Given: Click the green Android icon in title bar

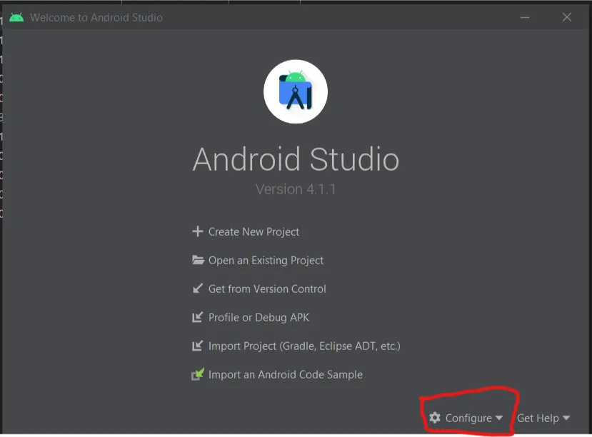Looking at the screenshot, I should 16,17.
